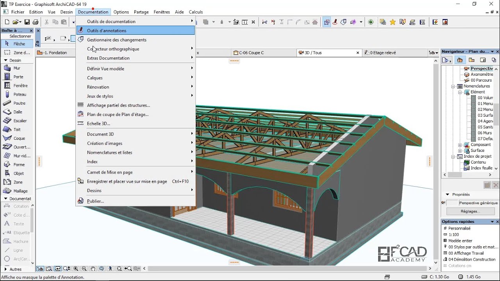Select the Toit roof tool
The height and width of the screenshot is (281, 500).
coord(16,130)
